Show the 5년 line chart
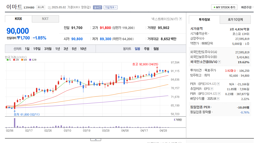The width and height of the screenshot is (257, 143). 74,49
